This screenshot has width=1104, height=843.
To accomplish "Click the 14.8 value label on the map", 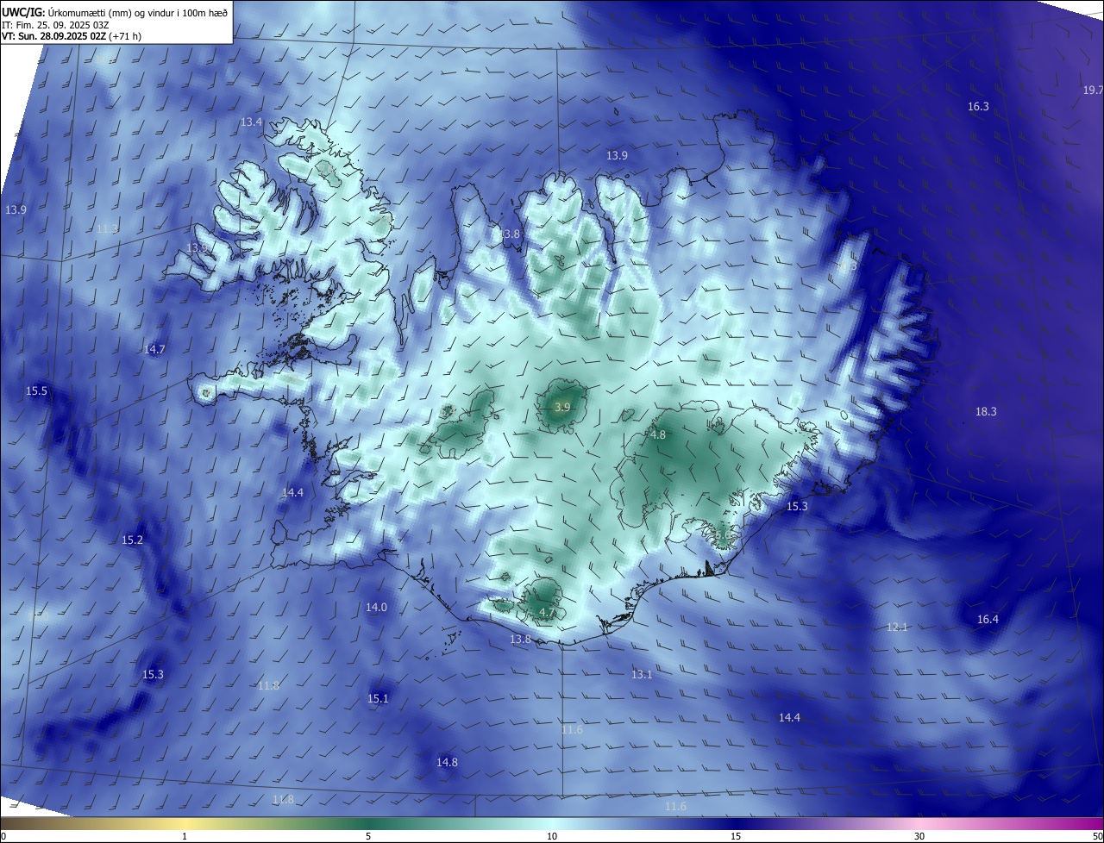I will click(x=447, y=763).
